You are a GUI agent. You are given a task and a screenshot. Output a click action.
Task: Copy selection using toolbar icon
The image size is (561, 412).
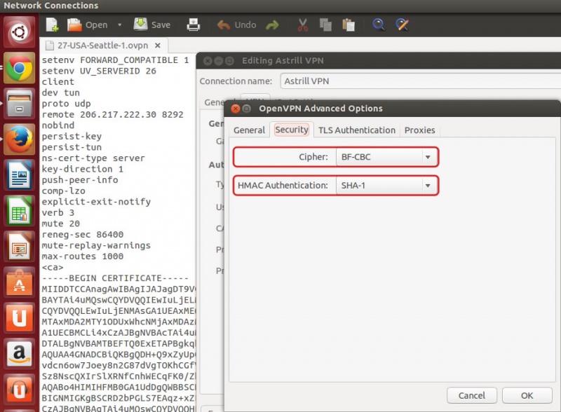coord(325,25)
